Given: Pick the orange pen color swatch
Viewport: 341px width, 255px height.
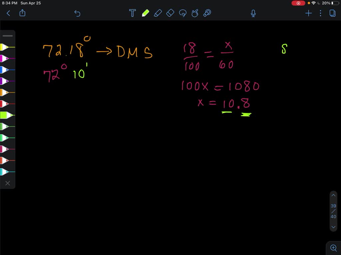Looking at the screenshot, I should (5, 92).
